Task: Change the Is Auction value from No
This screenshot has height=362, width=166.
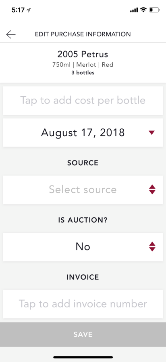Action: tap(83, 247)
